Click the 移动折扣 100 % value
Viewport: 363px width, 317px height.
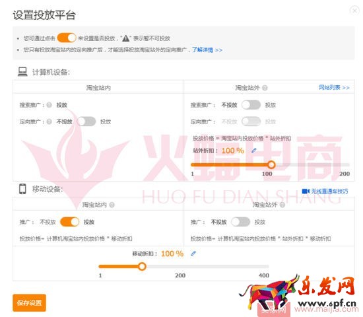pos(172,254)
